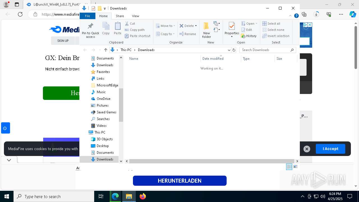
Task: Open Properties in ribbon
Action: pos(232,30)
